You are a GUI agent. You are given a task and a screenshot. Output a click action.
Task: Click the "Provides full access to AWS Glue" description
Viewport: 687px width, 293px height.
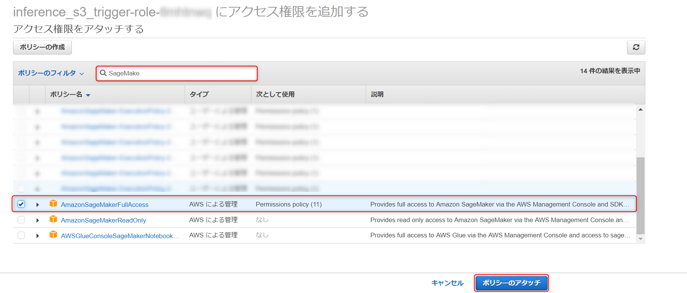click(500, 235)
